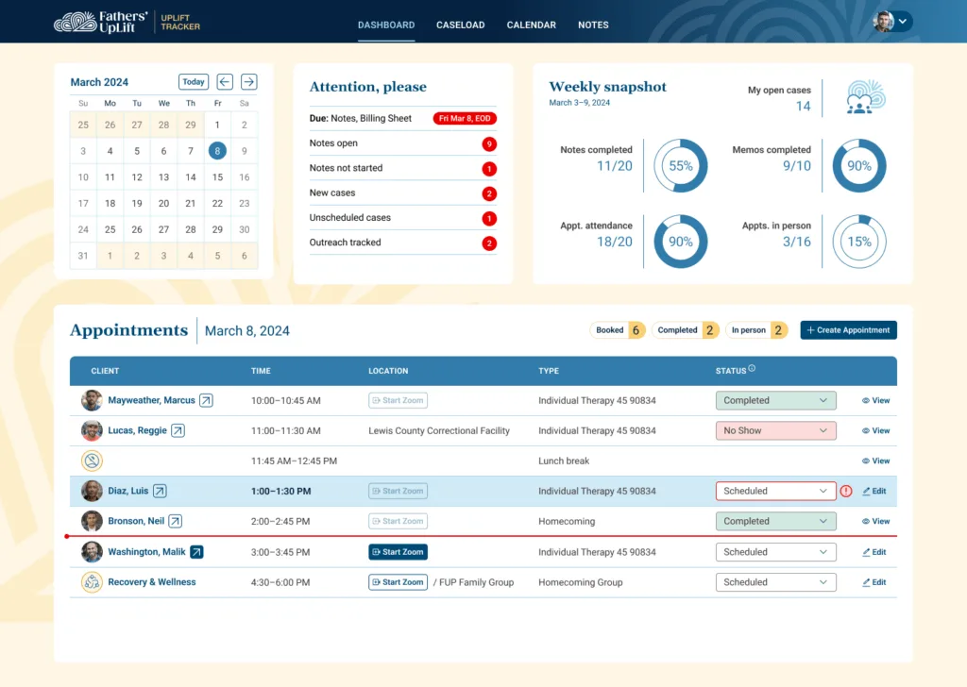The image size is (967, 687).
Task: Open the Scheduled dropdown on Washington, Malik's row
Action: pyautogui.click(x=774, y=552)
